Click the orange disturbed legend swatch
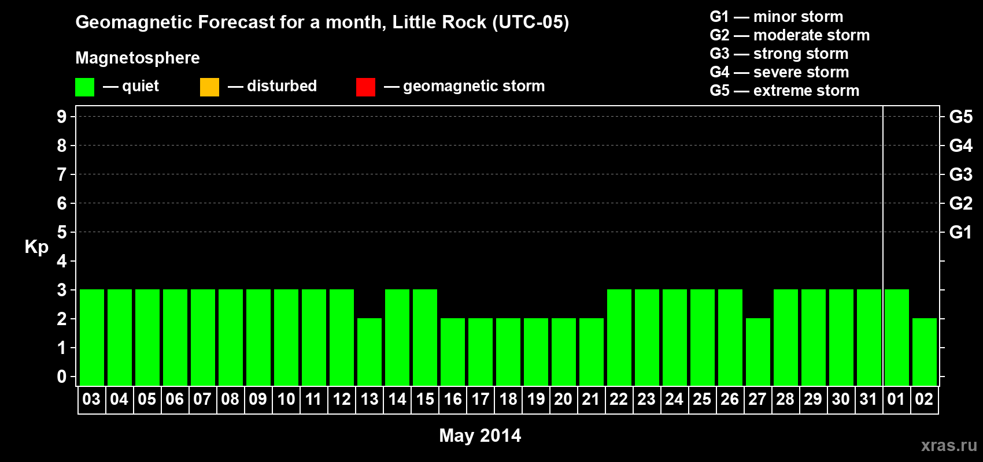 pyautogui.click(x=209, y=87)
